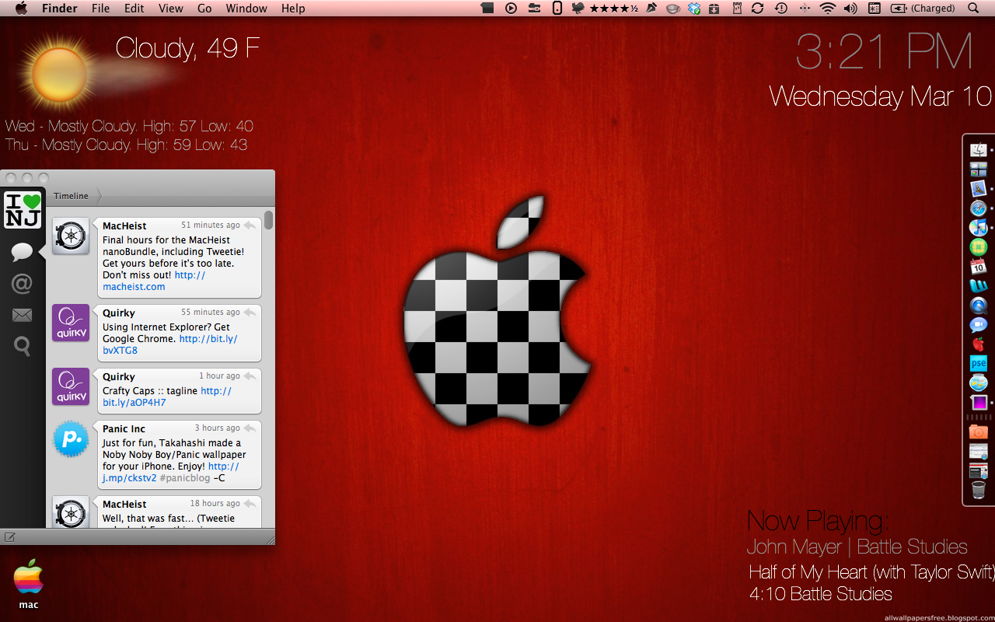995x622 pixels.
Task: Reply to the Panic Inc tweet
Action: (x=250, y=428)
